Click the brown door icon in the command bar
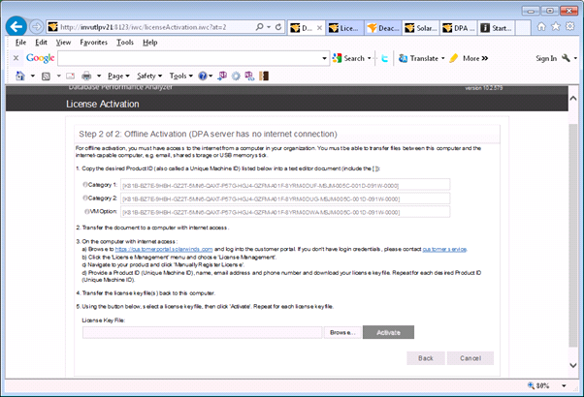Image resolution: width=584 pixels, height=397 pixels. [264, 76]
